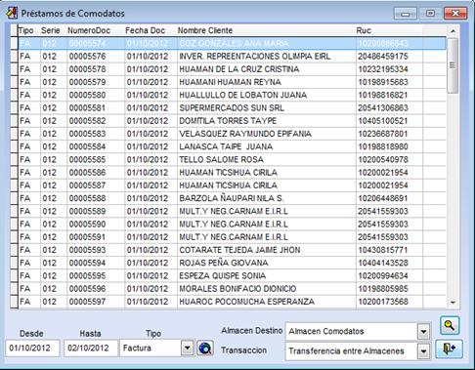Select row HUAMAN DE LA CRUZ CRISTINA
Viewport: 475px width, 370px height.
pos(232,69)
